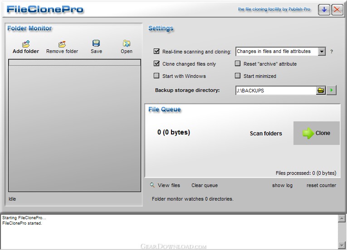Start cloning with the Clone button
The image size is (347, 250).
pyautogui.click(x=317, y=133)
